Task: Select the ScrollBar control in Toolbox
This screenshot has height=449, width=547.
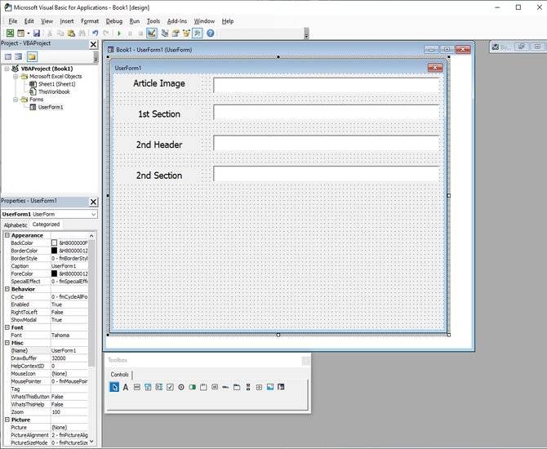Action: point(248,387)
